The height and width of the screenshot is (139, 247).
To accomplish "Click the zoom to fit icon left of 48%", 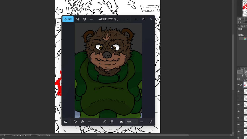I will point(122,122).
